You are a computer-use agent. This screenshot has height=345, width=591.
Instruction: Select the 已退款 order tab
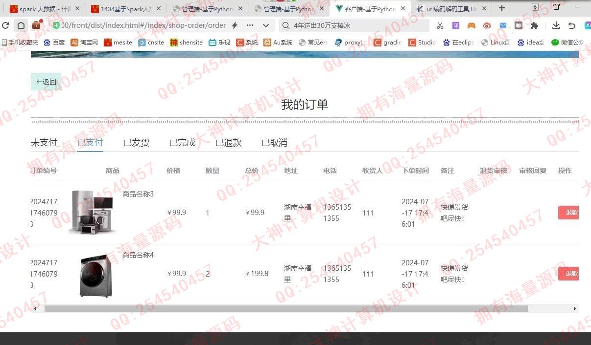click(x=228, y=142)
